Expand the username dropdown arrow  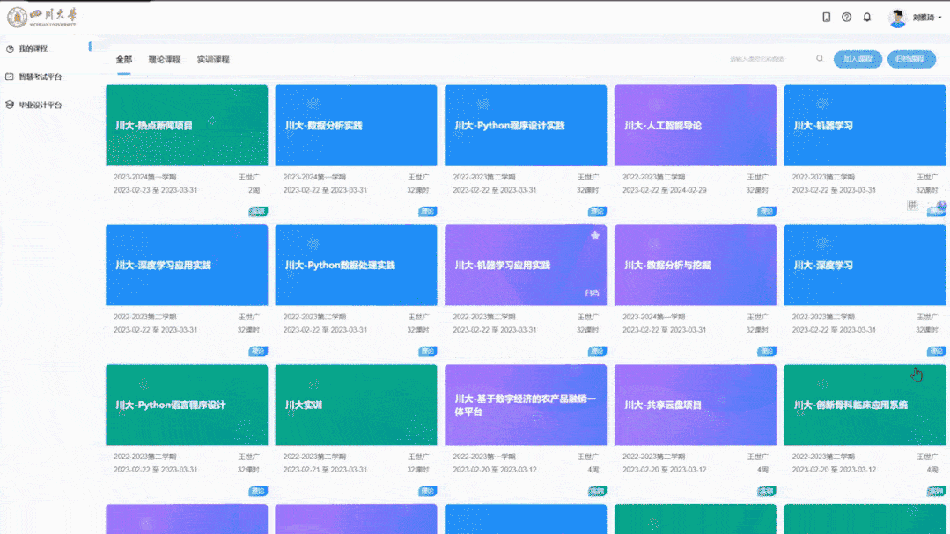[939, 18]
